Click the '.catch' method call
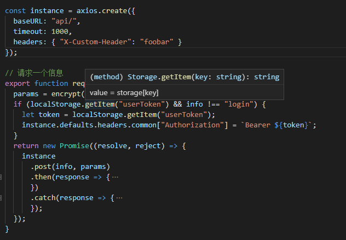 (43, 198)
